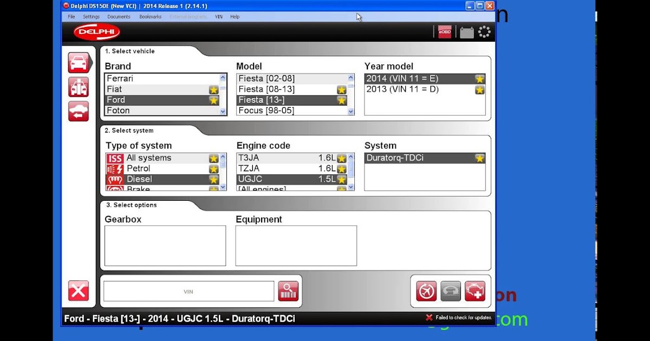This screenshot has height=341, width=650.
Task: Open the Settings menu
Action: [91, 17]
